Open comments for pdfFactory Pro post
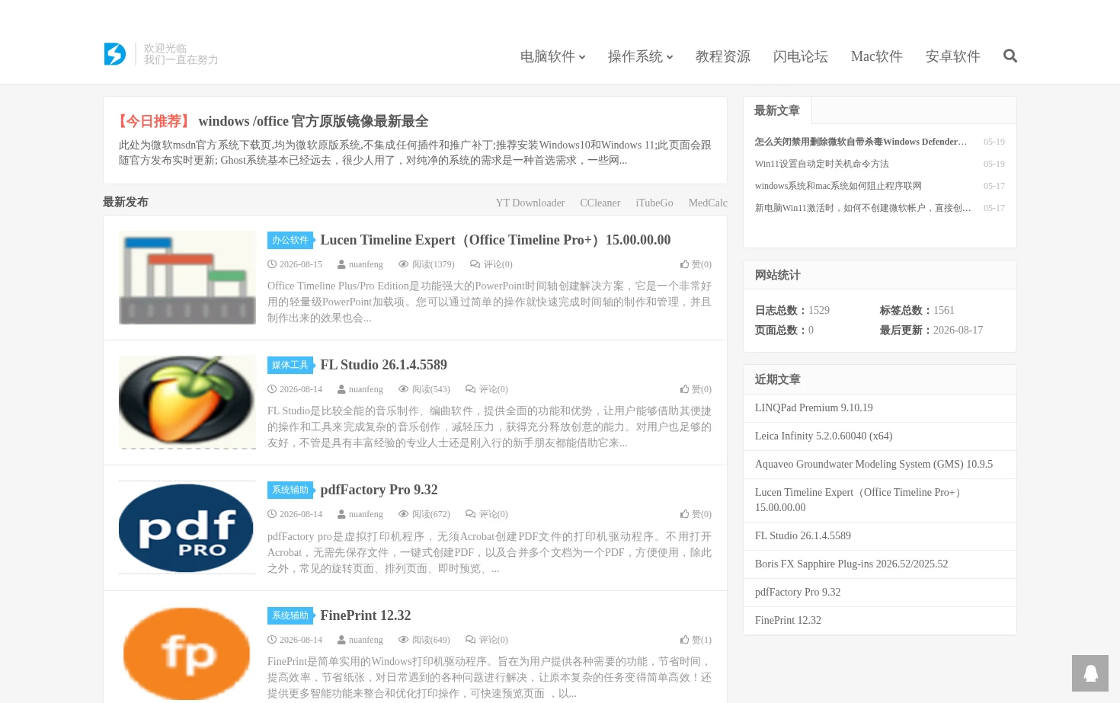1120x703 pixels. (x=487, y=514)
